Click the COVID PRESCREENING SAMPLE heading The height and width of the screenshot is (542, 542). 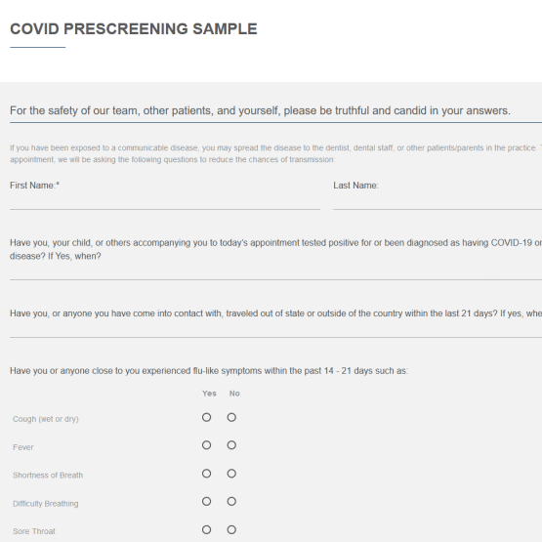(x=134, y=29)
